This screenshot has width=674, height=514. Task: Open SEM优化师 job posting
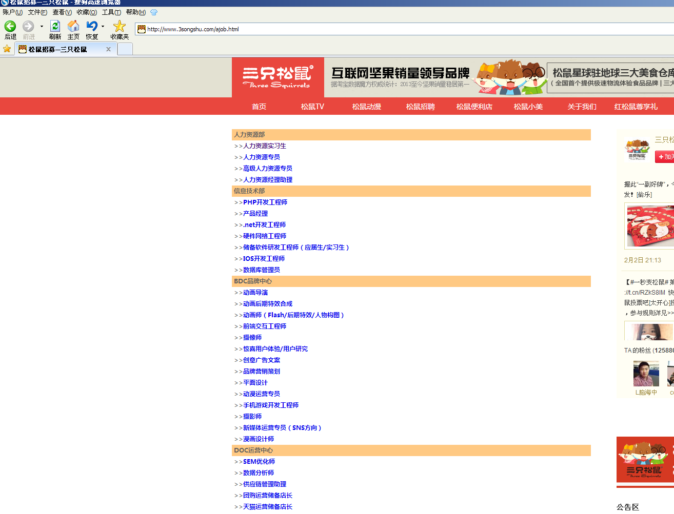point(259,462)
